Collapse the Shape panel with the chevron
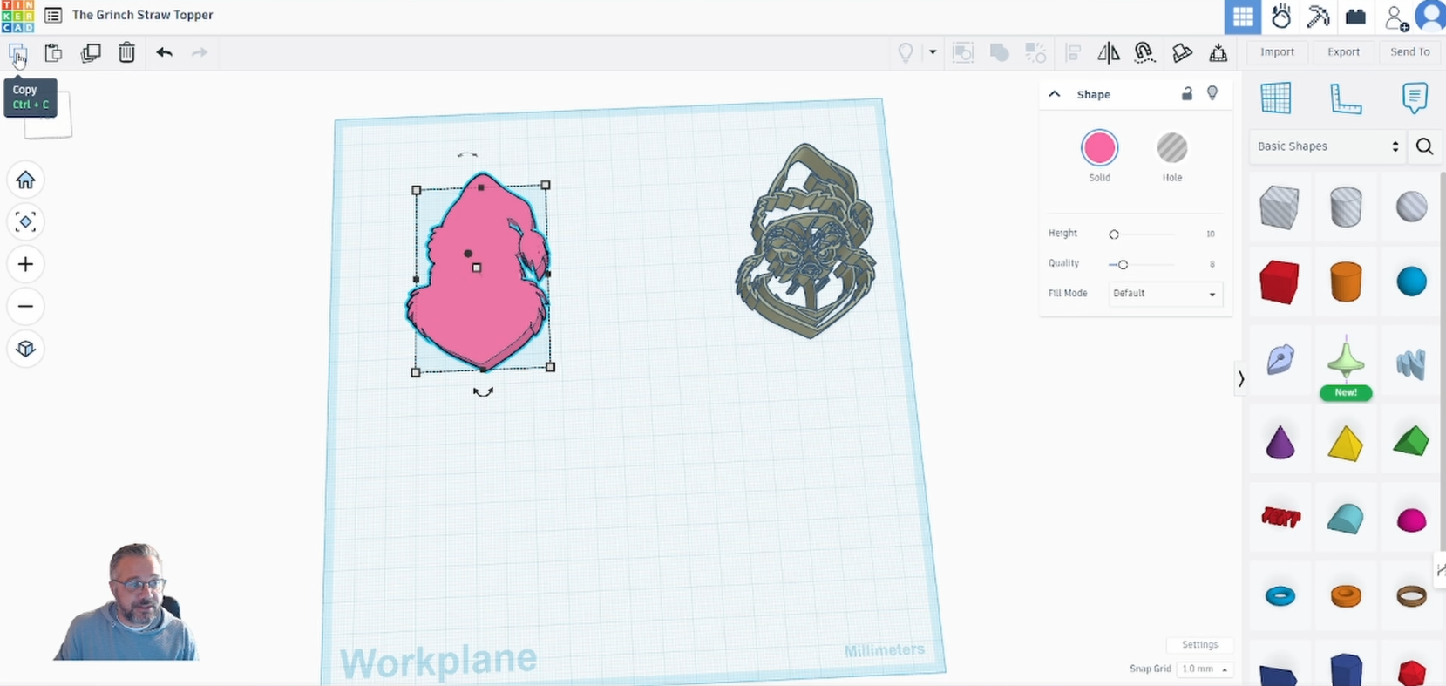Viewport: 1446px width, 686px height. point(1055,94)
